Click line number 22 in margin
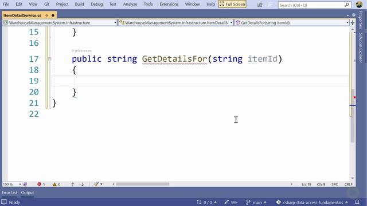This screenshot has width=367, height=206. (x=34, y=114)
